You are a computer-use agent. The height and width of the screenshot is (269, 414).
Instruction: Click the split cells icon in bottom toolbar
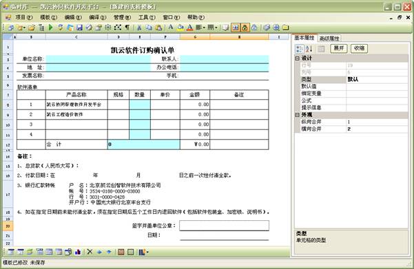click(x=130, y=252)
